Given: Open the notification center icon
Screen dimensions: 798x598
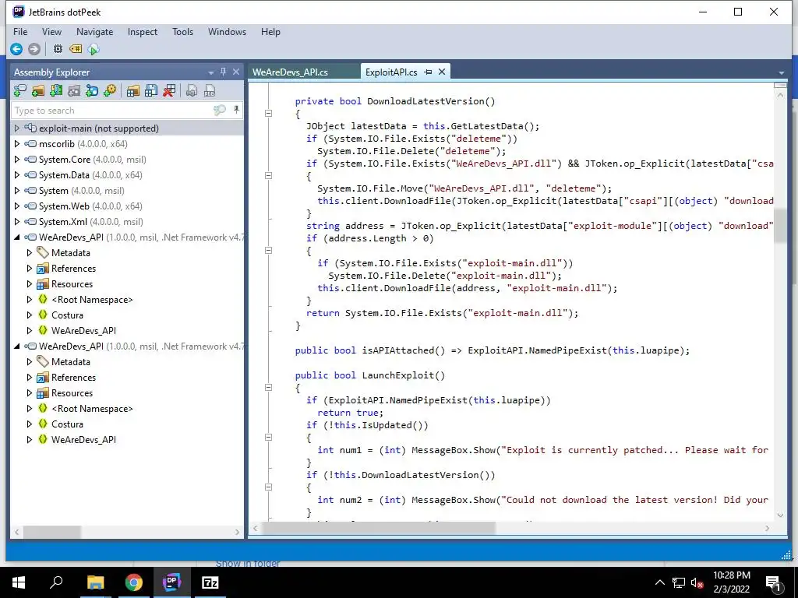Looking at the screenshot, I should click(773, 582).
